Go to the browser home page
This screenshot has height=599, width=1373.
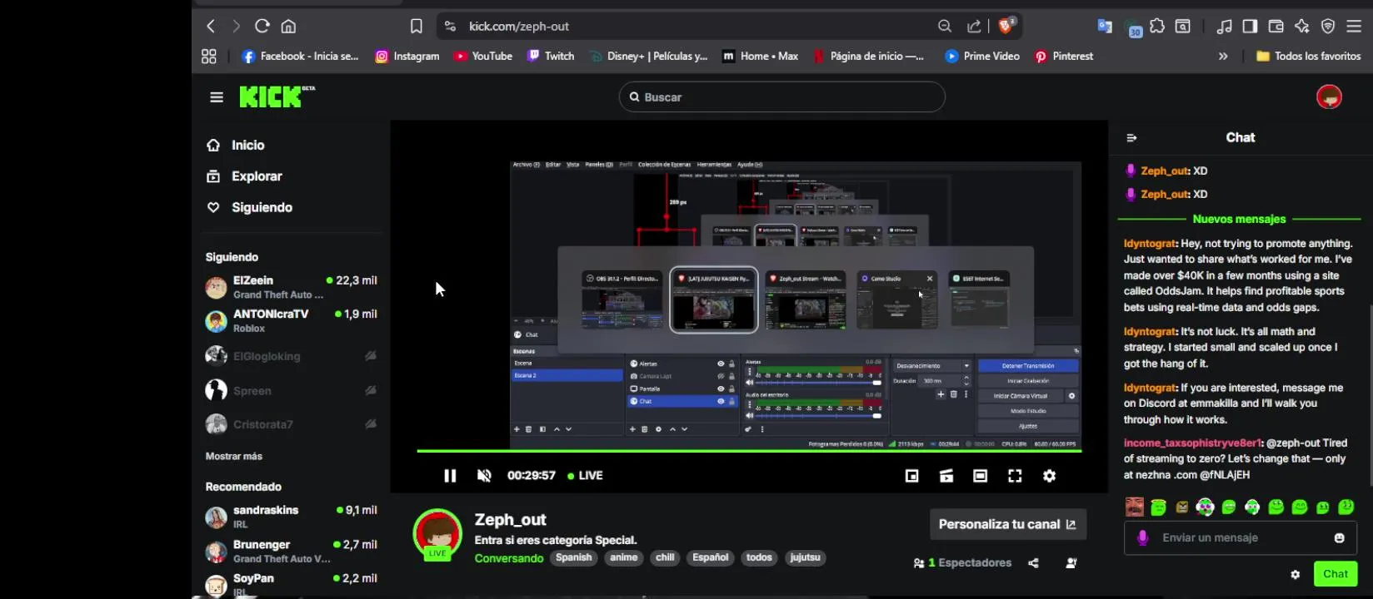tap(288, 27)
